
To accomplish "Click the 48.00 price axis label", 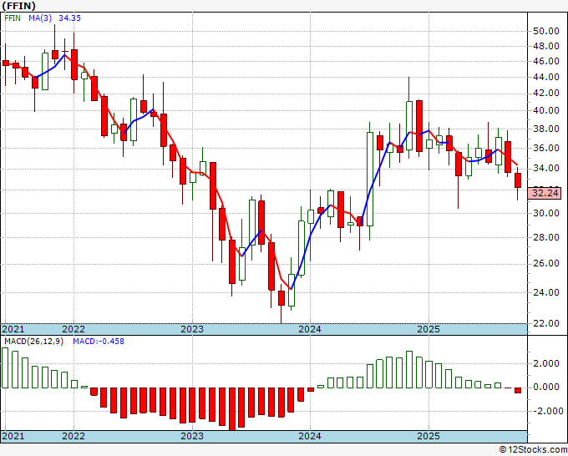I will point(546,47).
